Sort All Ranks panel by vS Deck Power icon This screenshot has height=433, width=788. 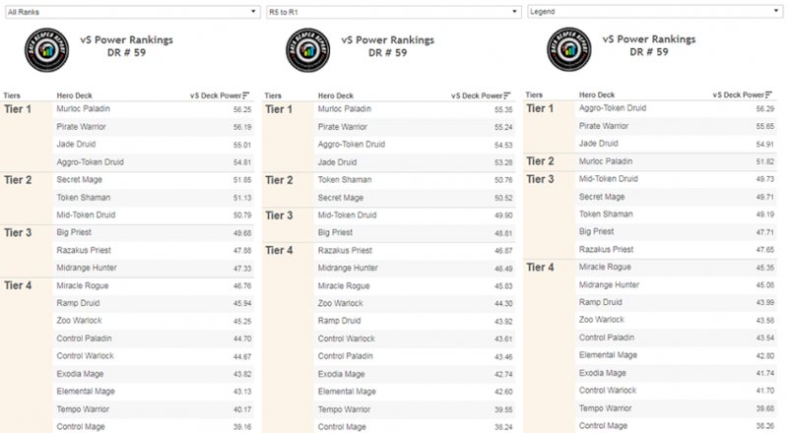point(246,95)
